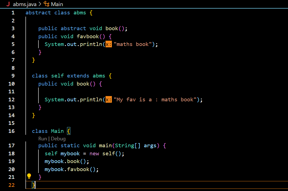Click the args parameter in main signature

click(150, 146)
